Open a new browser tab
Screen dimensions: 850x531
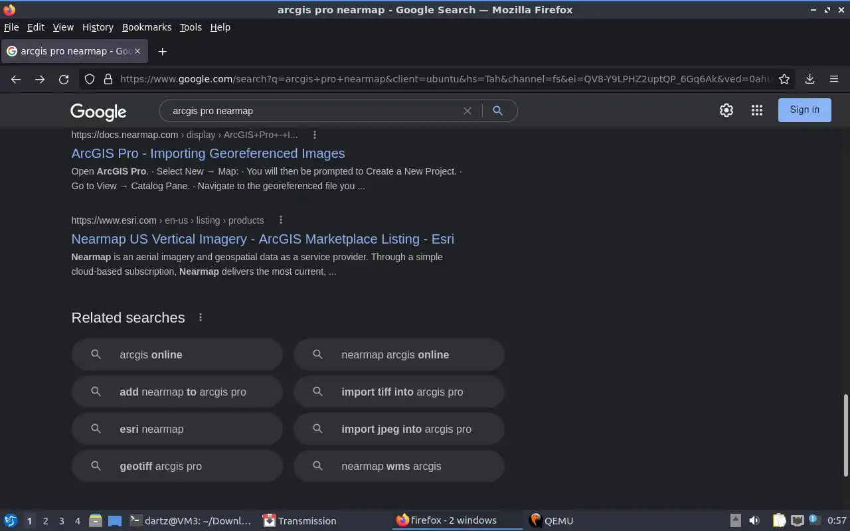[162, 51]
